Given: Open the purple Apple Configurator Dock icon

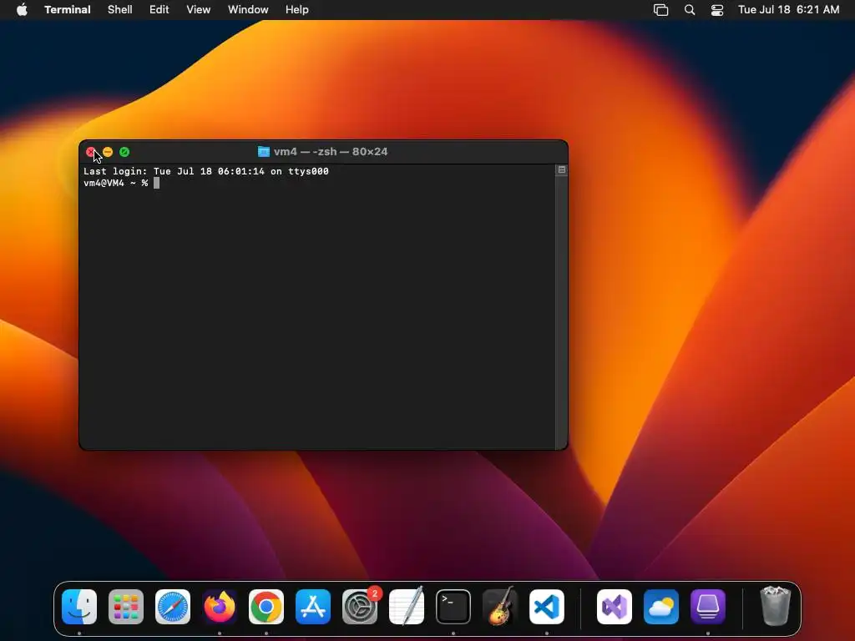Looking at the screenshot, I should click(708, 607).
